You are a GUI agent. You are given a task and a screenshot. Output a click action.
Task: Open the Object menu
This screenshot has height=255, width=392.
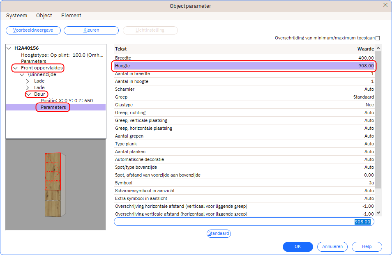(44, 16)
